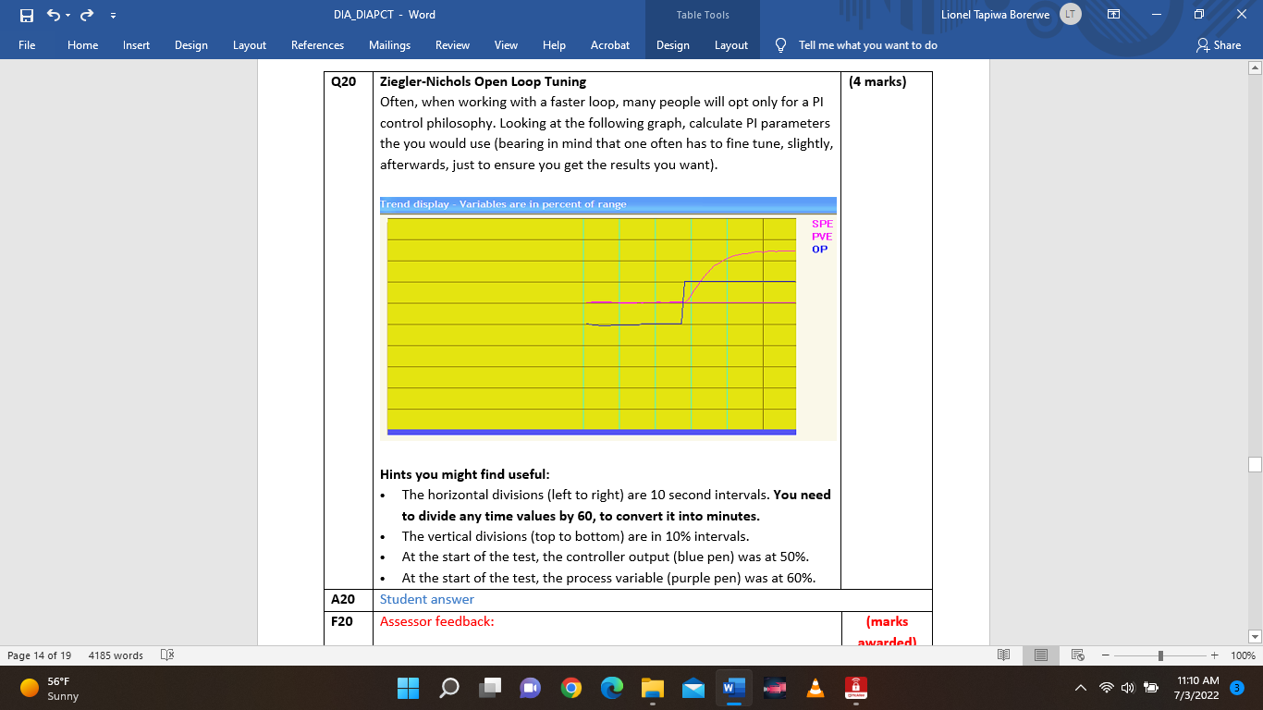Open the Review tab
The height and width of the screenshot is (710, 1263).
pos(452,44)
